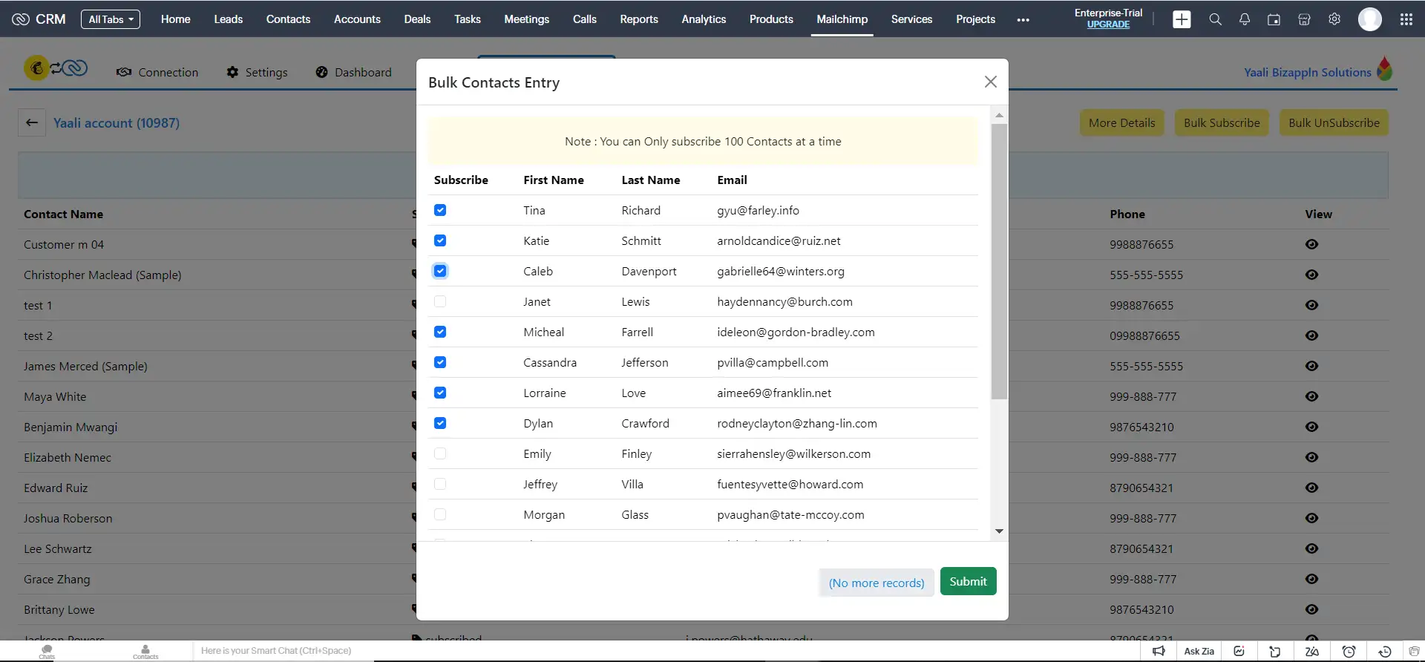Click the Benjamin Mwangi contact name
Image resolution: width=1425 pixels, height=662 pixels.
pyautogui.click(x=71, y=427)
